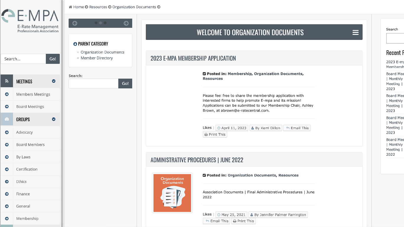Viewport: 404px width, 227px height.
Task: Select Organization Documents in Parent Category
Action: tap(102, 52)
